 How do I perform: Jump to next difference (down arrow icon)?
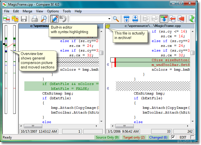pos(135,19)
